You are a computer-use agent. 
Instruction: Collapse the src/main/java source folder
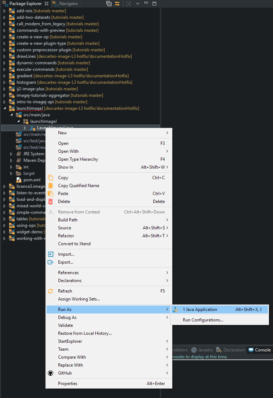pyautogui.click(x=12, y=115)
